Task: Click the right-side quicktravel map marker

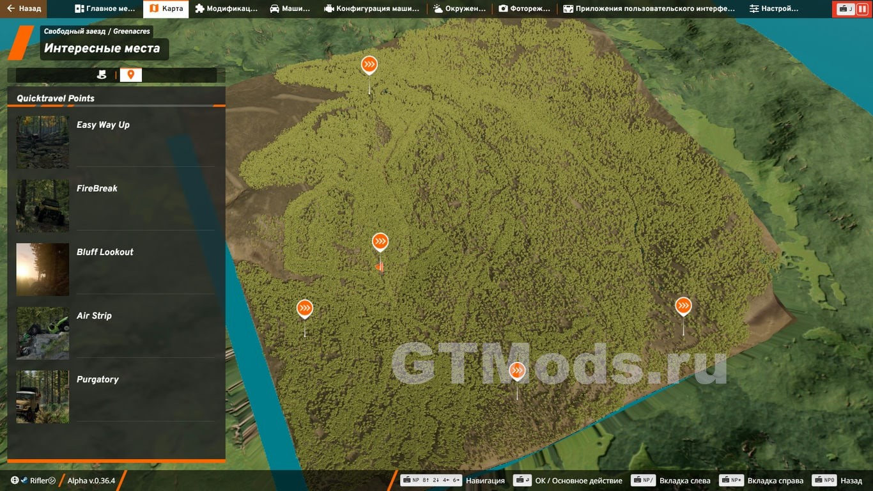Action: click(x=683, y=306)
